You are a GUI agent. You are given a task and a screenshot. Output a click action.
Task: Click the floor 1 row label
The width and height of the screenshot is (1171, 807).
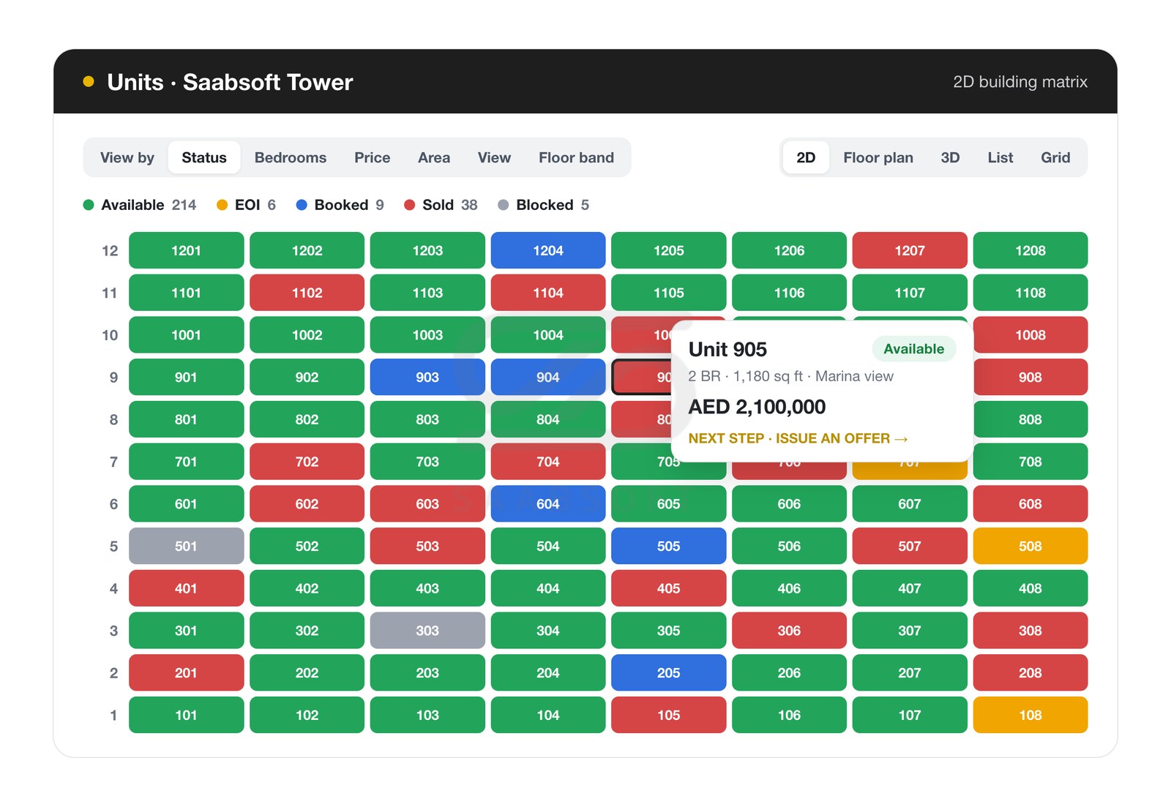113,715
